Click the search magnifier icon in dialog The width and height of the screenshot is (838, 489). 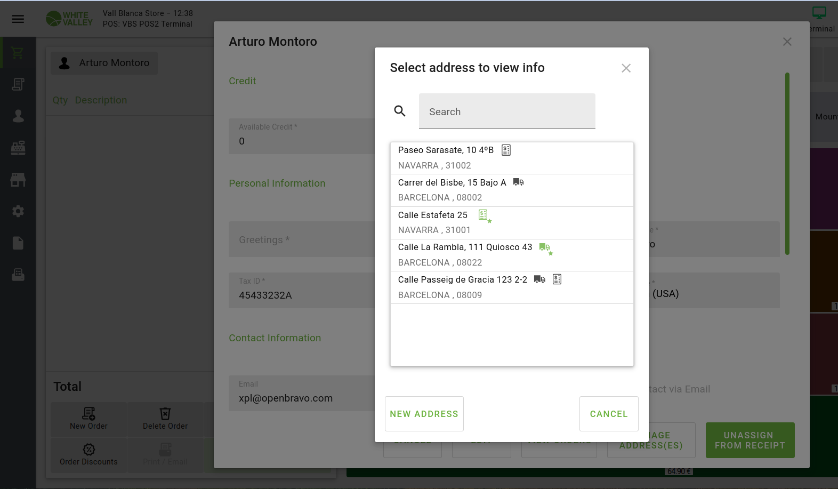(400, 111)
